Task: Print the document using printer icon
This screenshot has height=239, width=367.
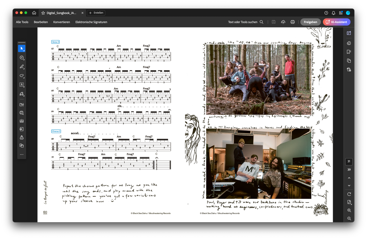Action: pos(292,22)
